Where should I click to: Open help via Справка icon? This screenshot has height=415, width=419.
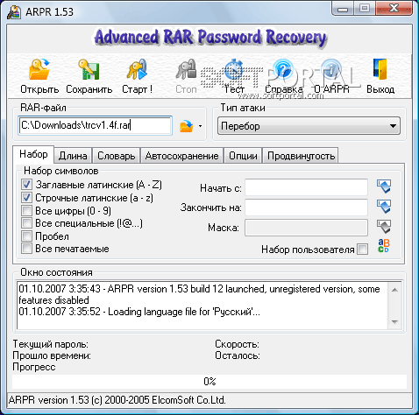pos(283,69)
